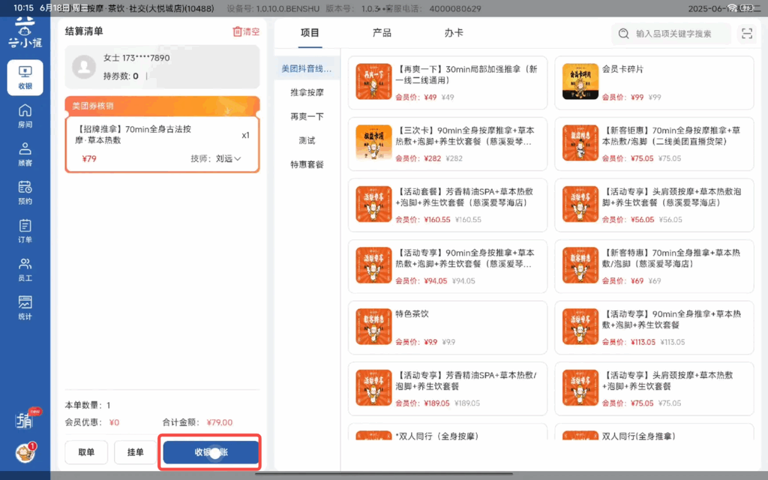Open thumbnail of 【再爽一下】30min局部加强推拿
768x480 pixels.
373,81
